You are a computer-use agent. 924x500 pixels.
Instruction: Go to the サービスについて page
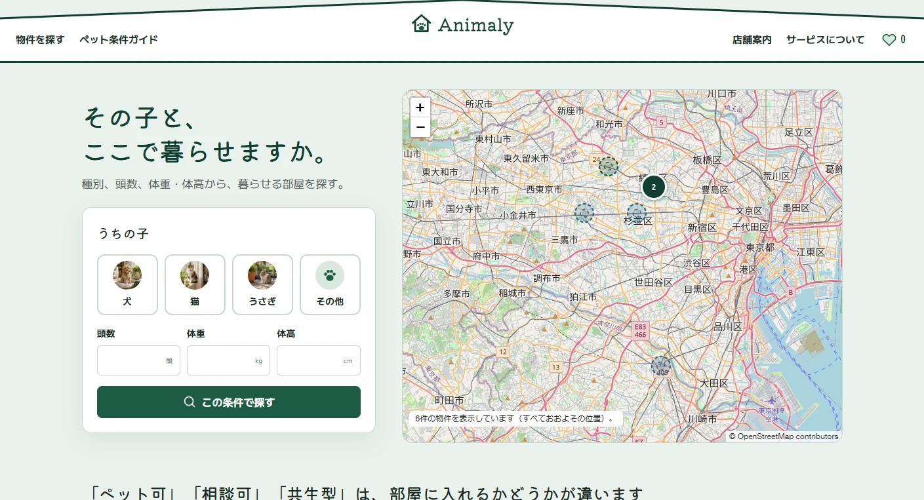click(x=826, y=40)
